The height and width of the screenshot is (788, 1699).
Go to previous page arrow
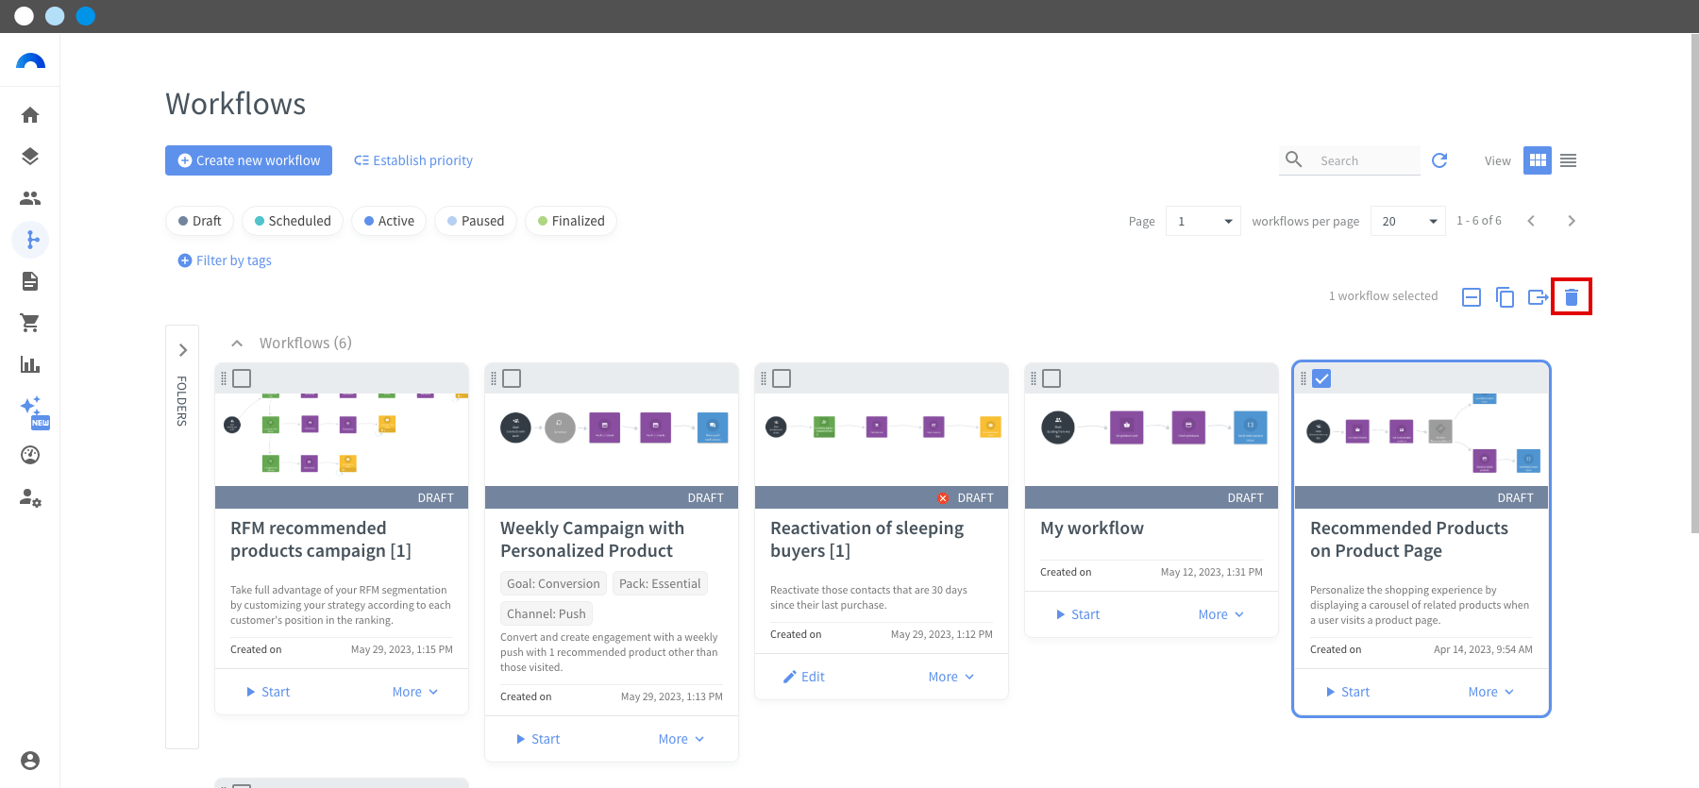click(x=1531, y=221)
